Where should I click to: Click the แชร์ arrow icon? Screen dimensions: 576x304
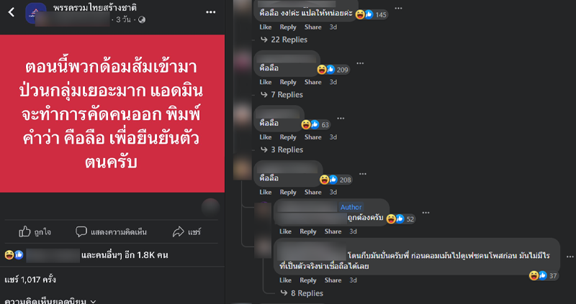click(x=178, y=231)
